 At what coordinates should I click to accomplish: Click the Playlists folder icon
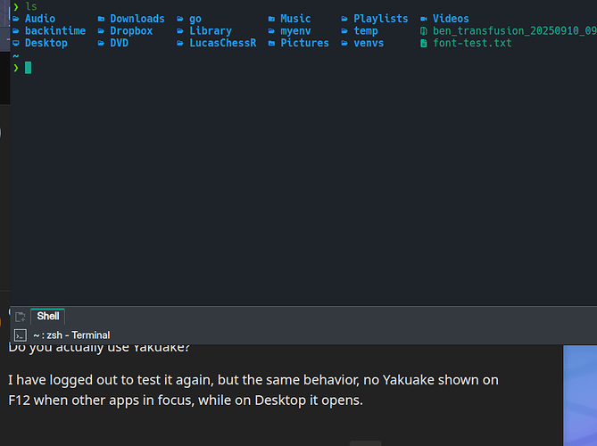click(344, 19)
